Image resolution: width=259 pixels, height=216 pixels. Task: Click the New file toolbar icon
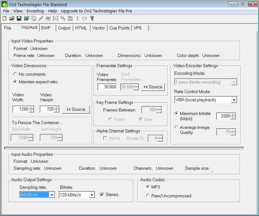click(4, 18)
